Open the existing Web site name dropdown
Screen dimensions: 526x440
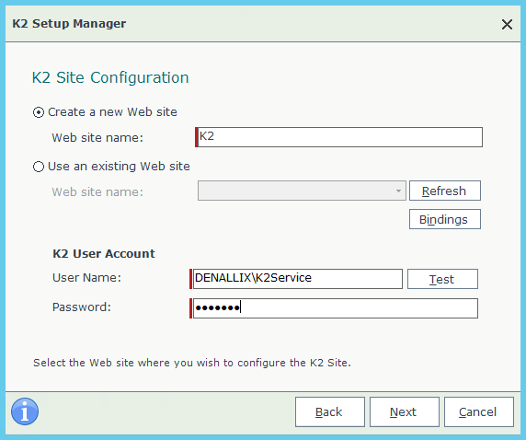(x=302, y=191)
